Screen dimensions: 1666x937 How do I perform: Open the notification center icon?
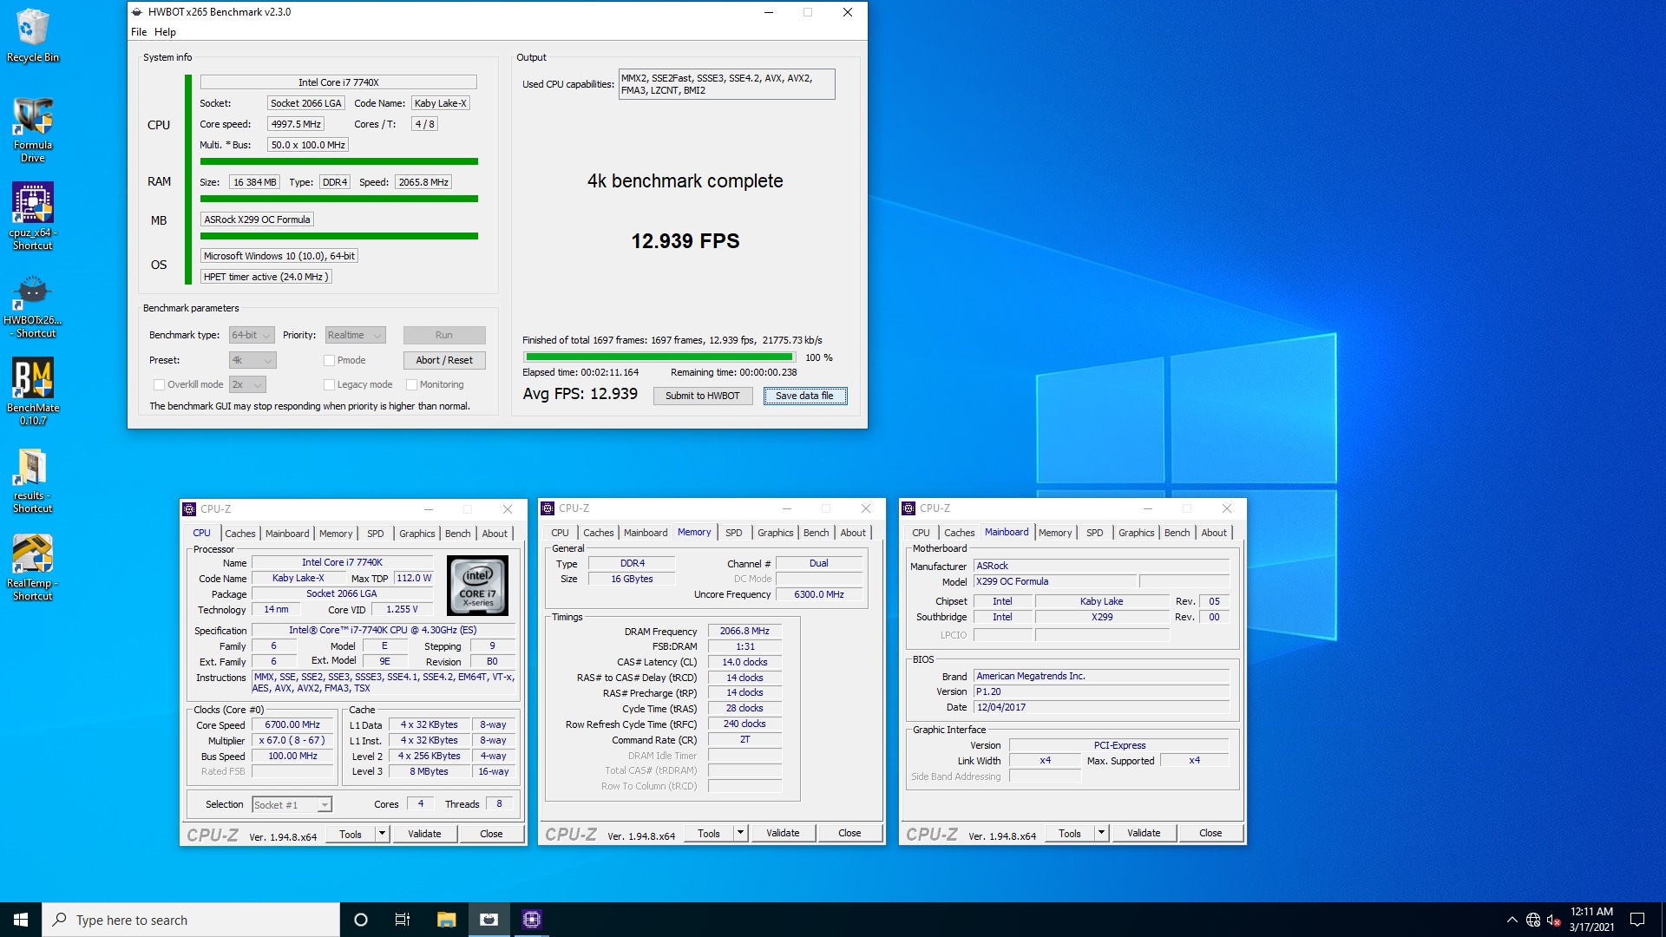[1637, 920]
